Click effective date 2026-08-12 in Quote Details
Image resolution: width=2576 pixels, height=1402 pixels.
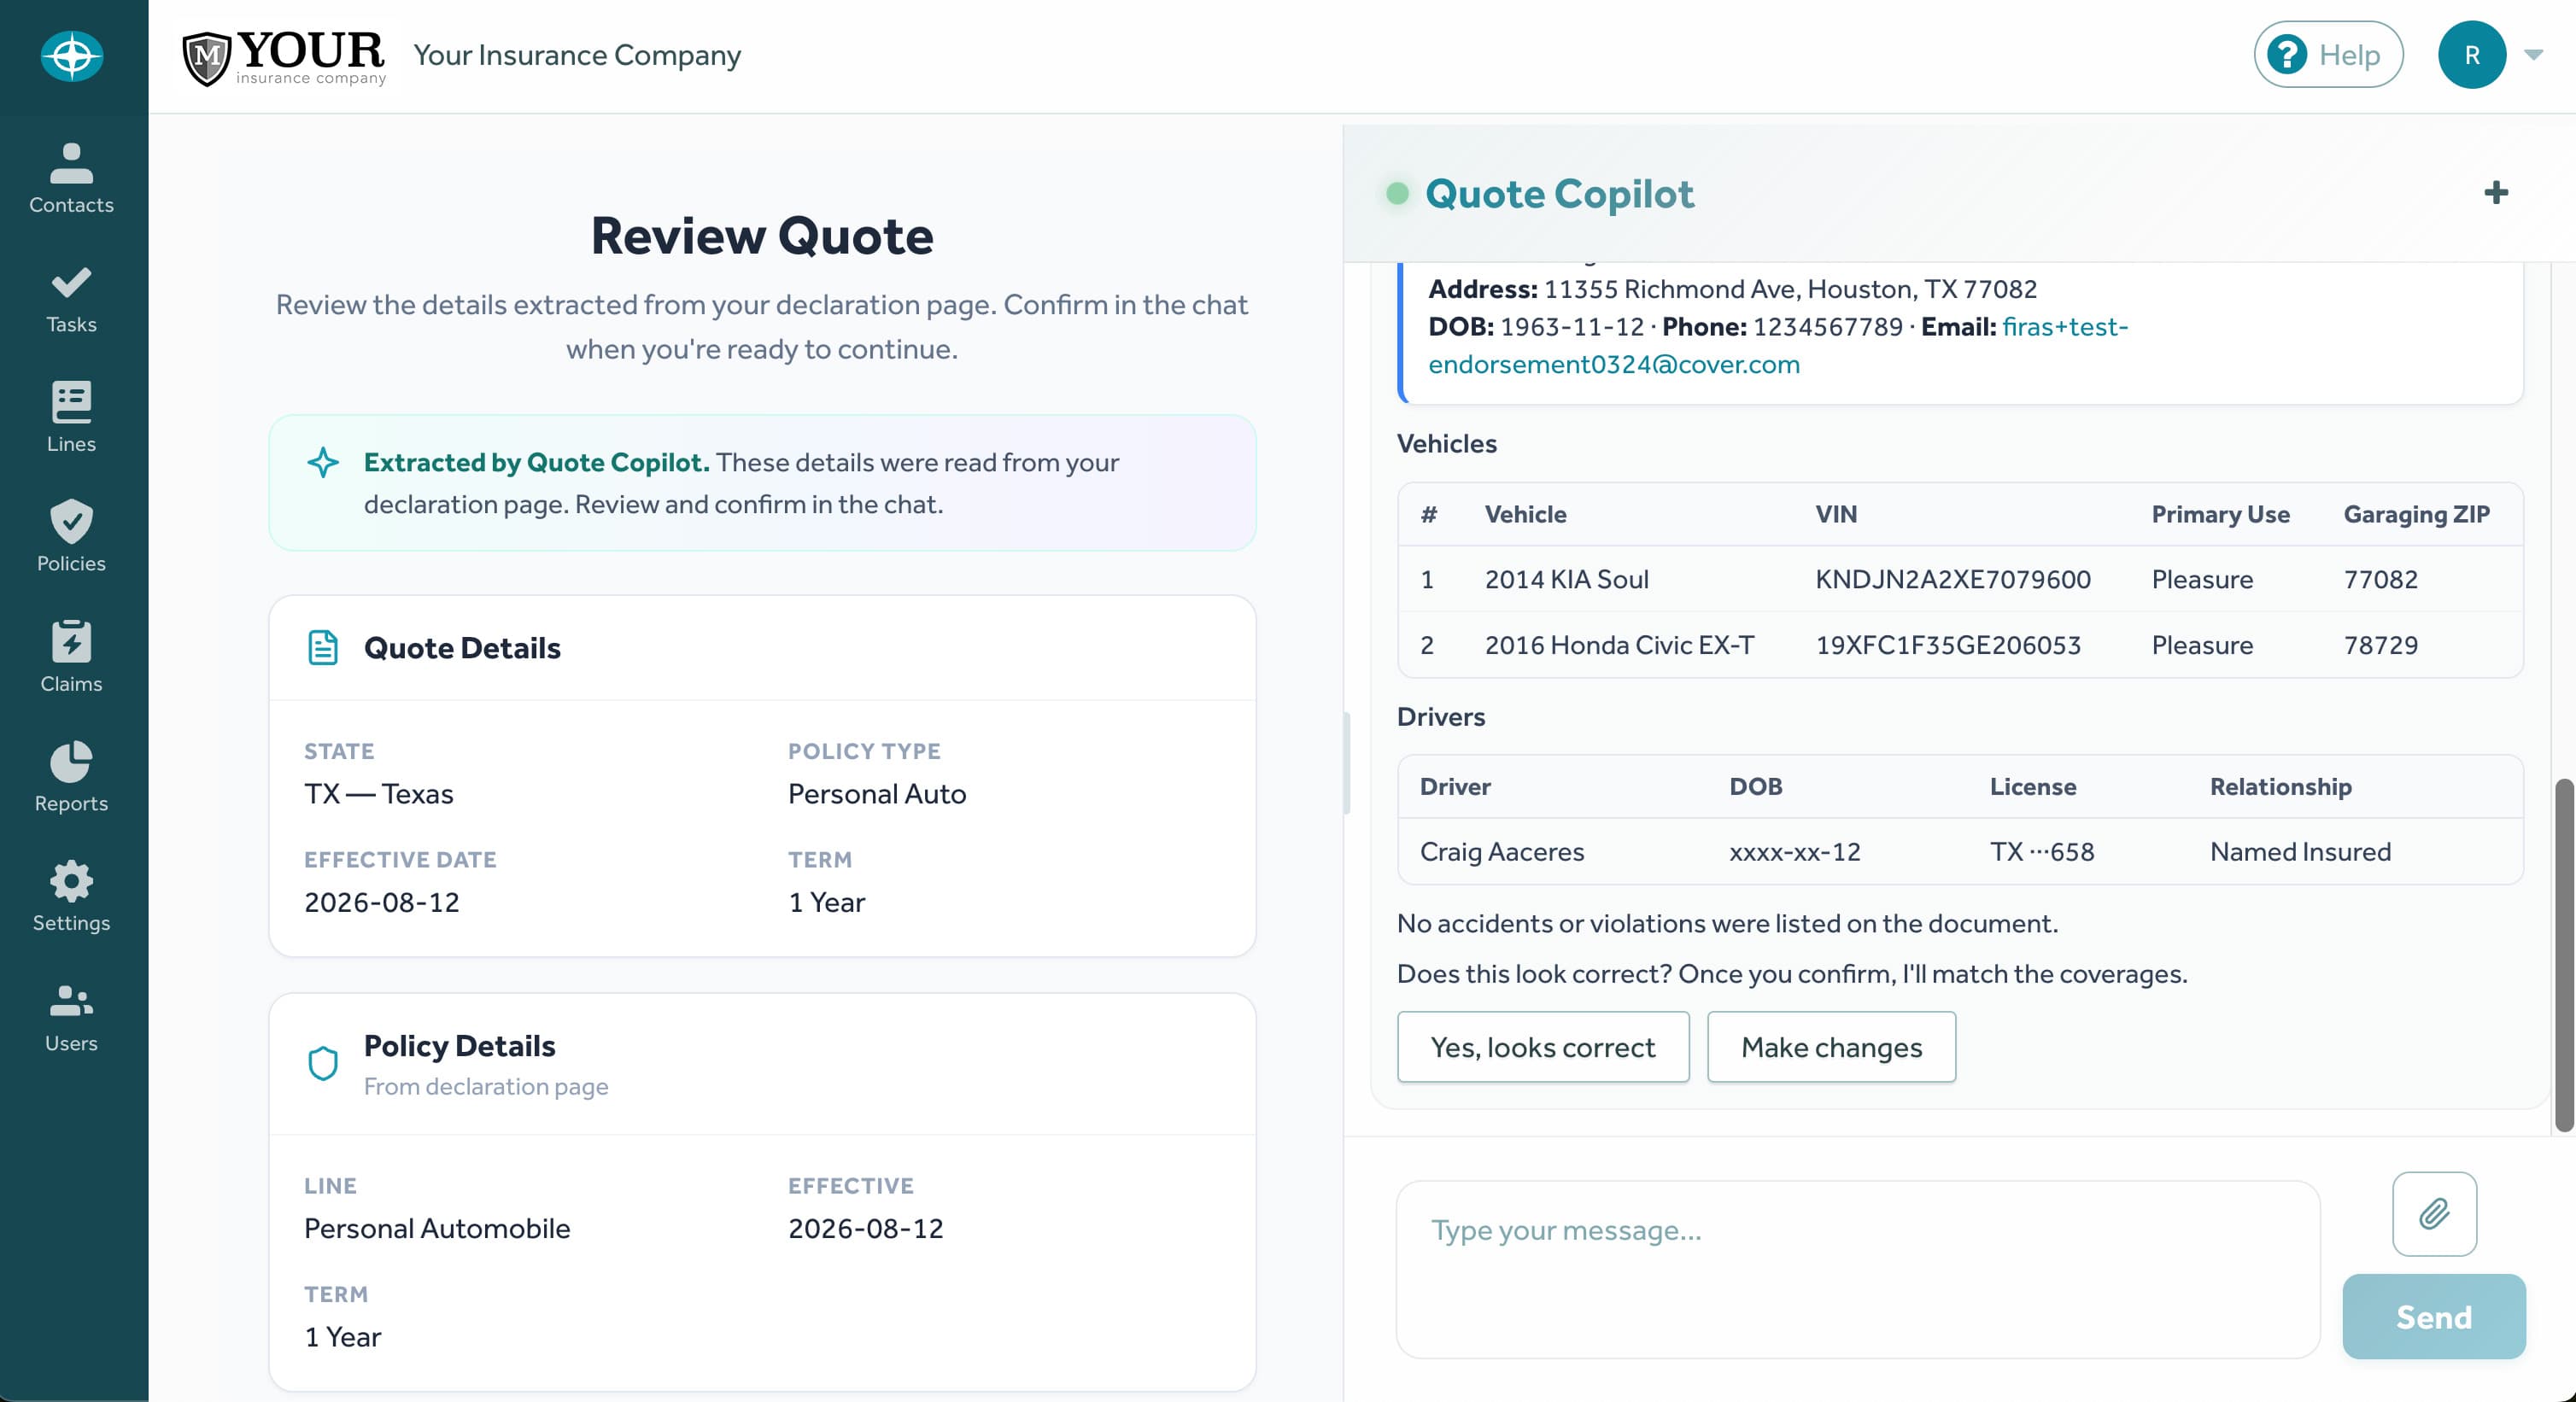[381, 902]
